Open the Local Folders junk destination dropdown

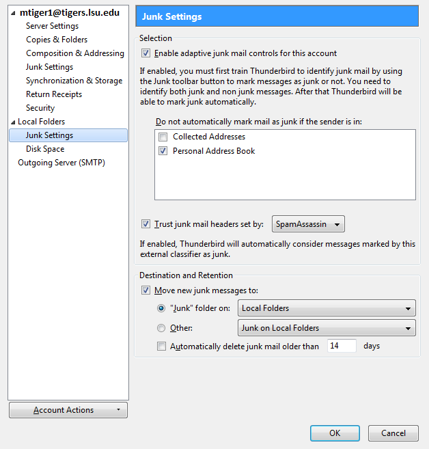[327, 308]
